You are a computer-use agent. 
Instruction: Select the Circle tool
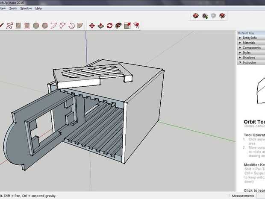(x=36, y=26)
